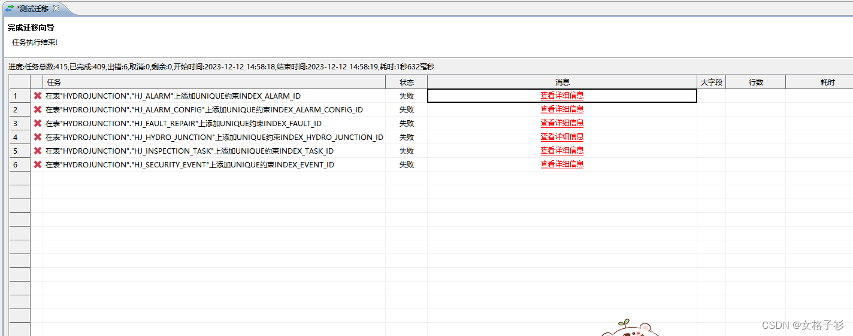This screenshot has height=336, width=853.
Task: Select task text for INDEX_ALARM_ID constraint
Action: click(173, 96)
